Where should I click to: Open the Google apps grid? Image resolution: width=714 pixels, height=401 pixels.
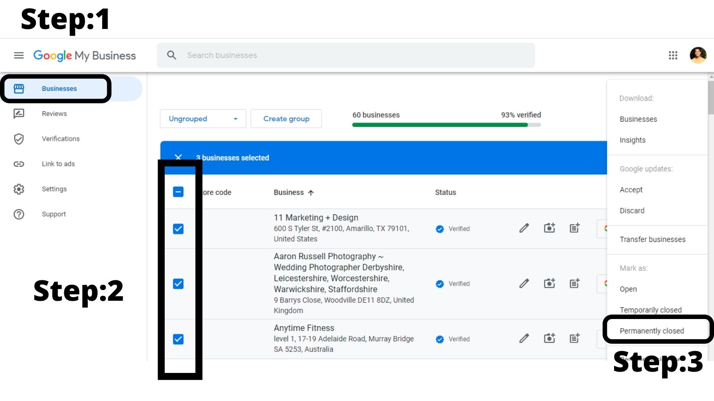point(673,55)
